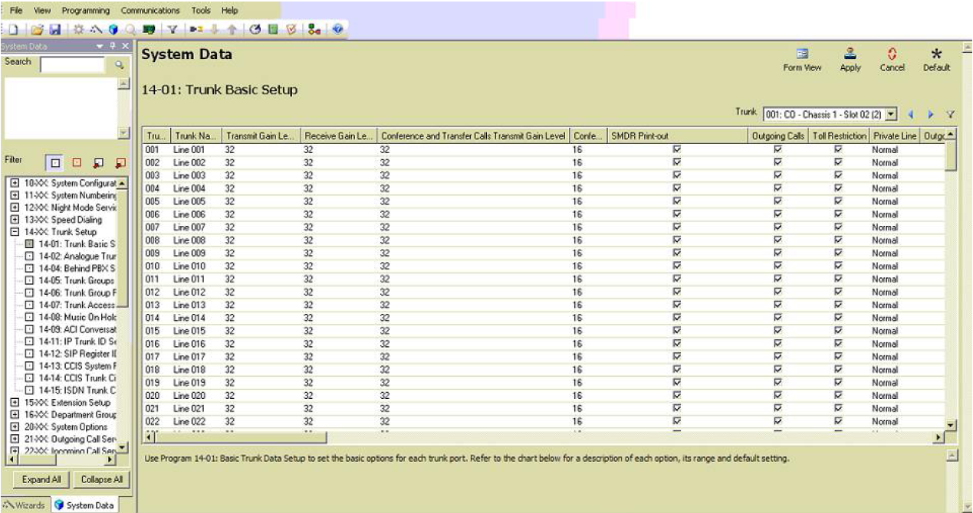
Task: Open the Programming menu
Action: pos(85,11)
